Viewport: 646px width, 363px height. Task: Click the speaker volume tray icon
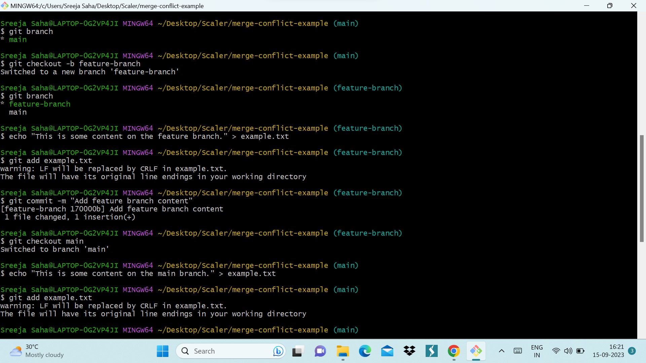568,351
